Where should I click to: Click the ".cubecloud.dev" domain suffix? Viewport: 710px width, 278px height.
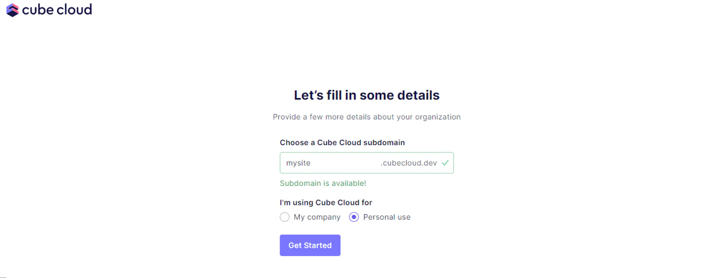408,163
